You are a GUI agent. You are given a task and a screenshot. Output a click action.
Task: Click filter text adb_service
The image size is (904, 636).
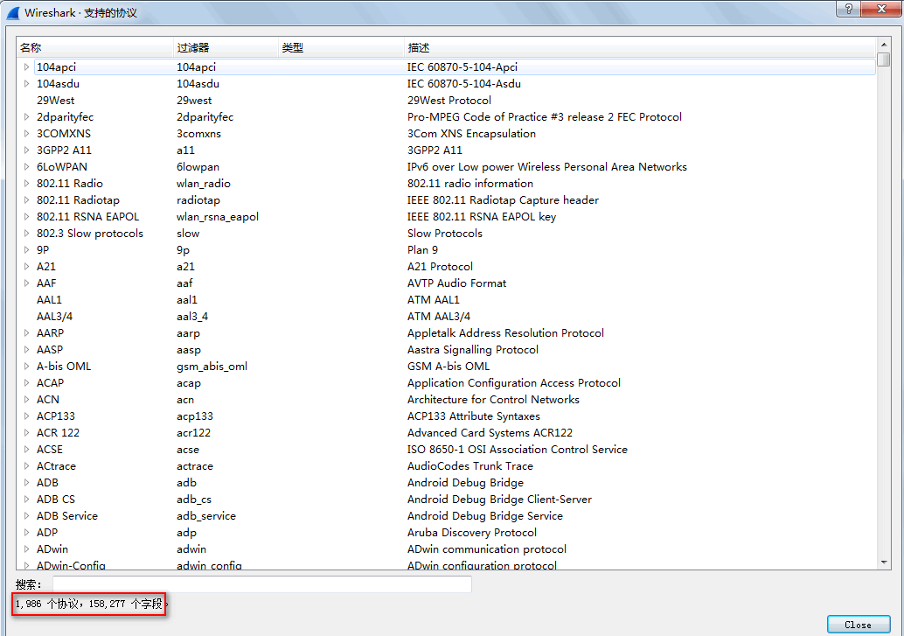pyautogui.click(x=206, y=516)
